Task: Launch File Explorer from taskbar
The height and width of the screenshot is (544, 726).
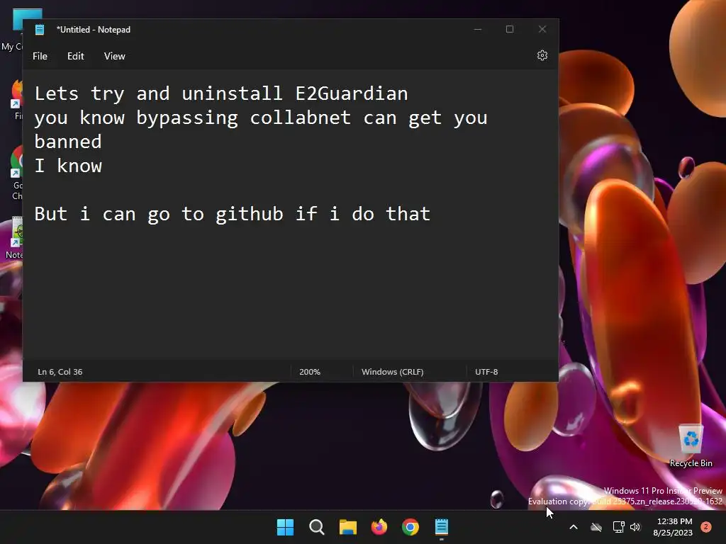Action: tap(347, 527)
